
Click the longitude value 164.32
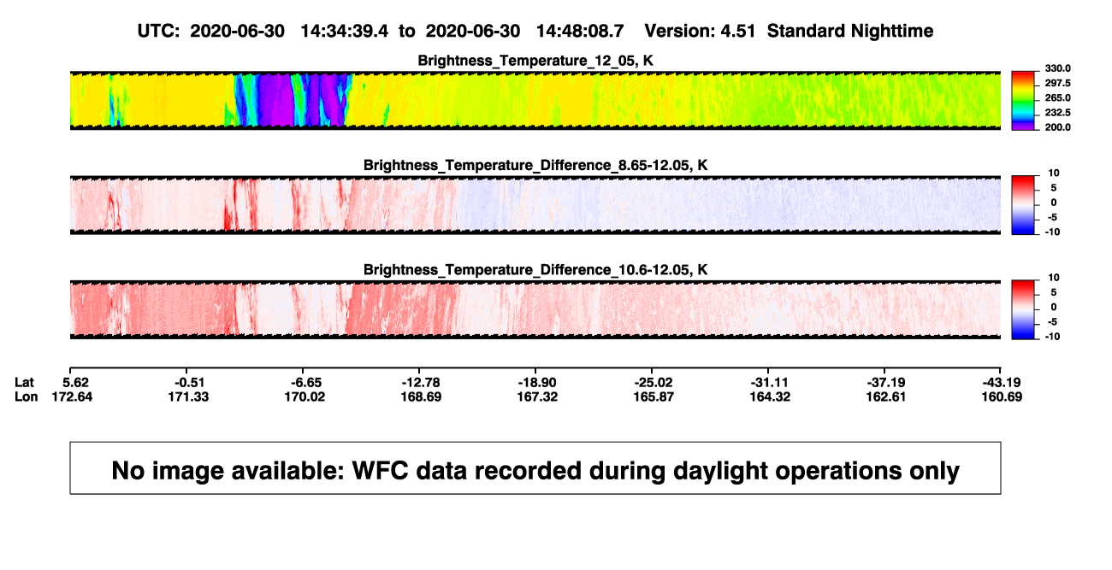click(x=768, y=397)
